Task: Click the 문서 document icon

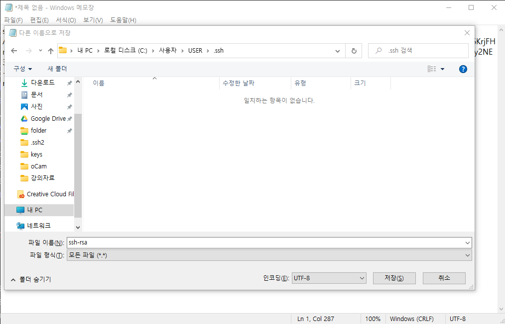Action: pos(24,95)
